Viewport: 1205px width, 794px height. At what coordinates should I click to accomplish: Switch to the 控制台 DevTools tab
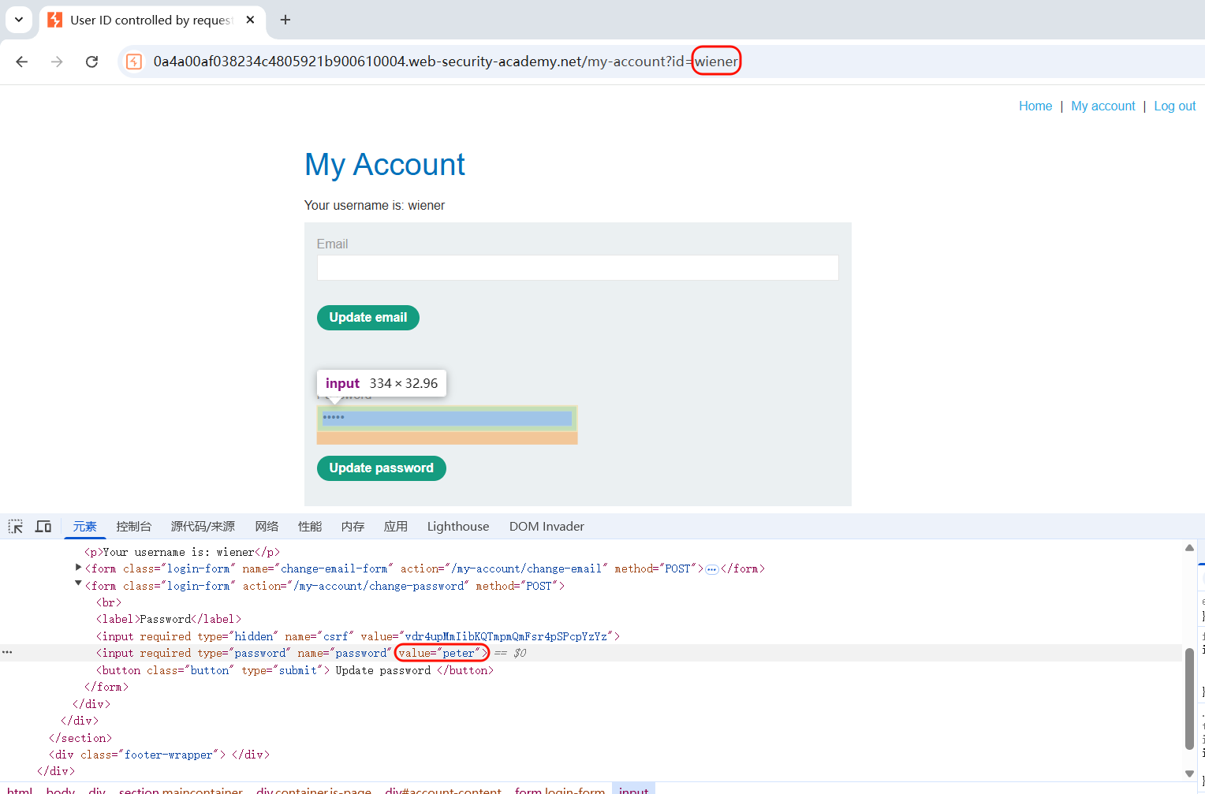click(133, 526)
